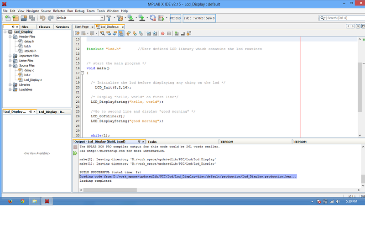
Task: Open lcd.c source file
Action: point(27,75)
